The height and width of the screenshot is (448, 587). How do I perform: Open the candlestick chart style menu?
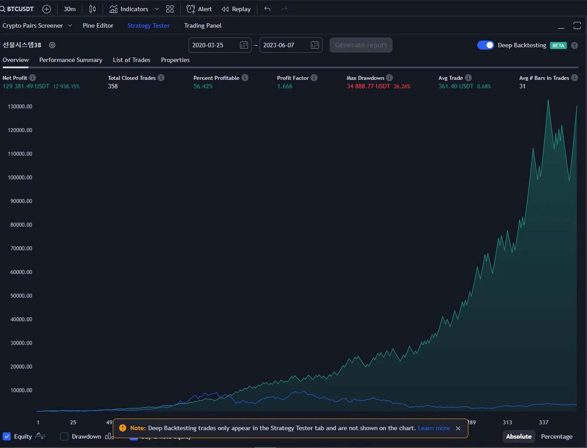pyautogui.click(x=92, y=9)
